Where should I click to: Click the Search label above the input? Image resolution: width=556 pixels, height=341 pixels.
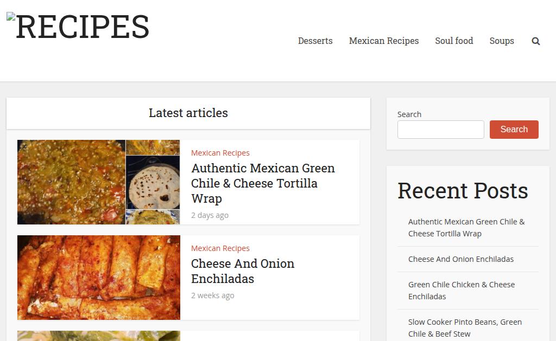[409, 114]
